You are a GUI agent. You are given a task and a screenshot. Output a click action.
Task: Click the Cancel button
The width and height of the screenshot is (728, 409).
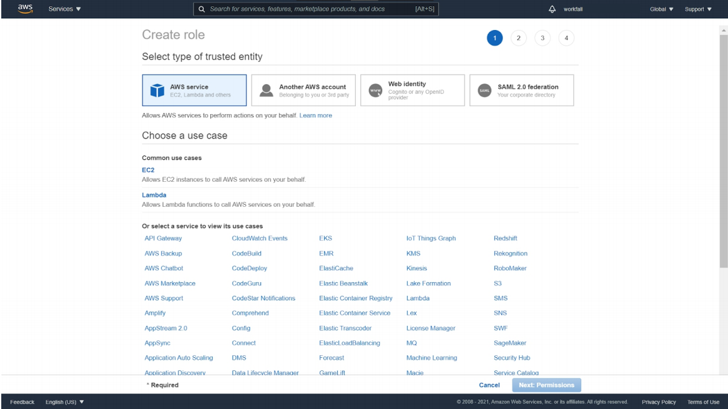(x=489, y=385)
